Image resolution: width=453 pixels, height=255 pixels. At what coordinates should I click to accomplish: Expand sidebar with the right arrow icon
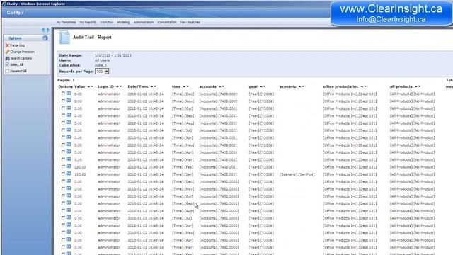click(x=48, y=30)
